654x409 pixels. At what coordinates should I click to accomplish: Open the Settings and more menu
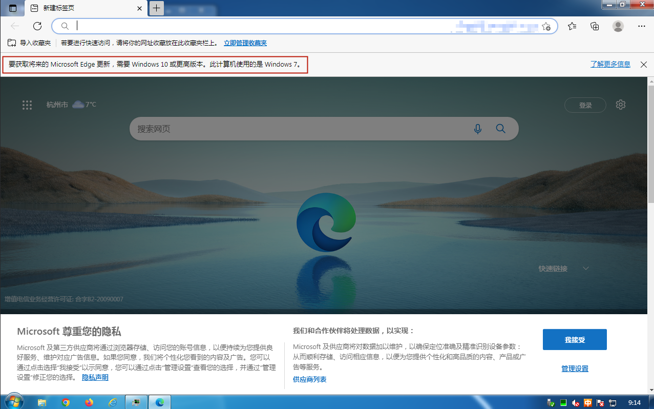click(x=641, y=26)
